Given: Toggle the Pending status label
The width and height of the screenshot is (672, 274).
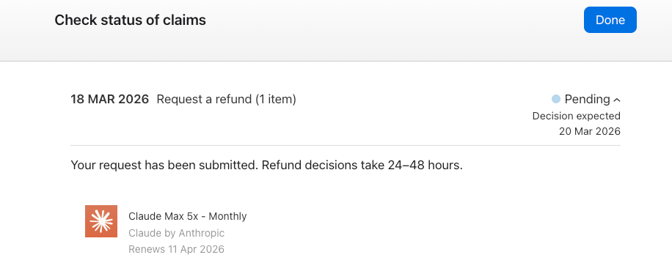Looking at the screenshot, I should pos(587,100).
